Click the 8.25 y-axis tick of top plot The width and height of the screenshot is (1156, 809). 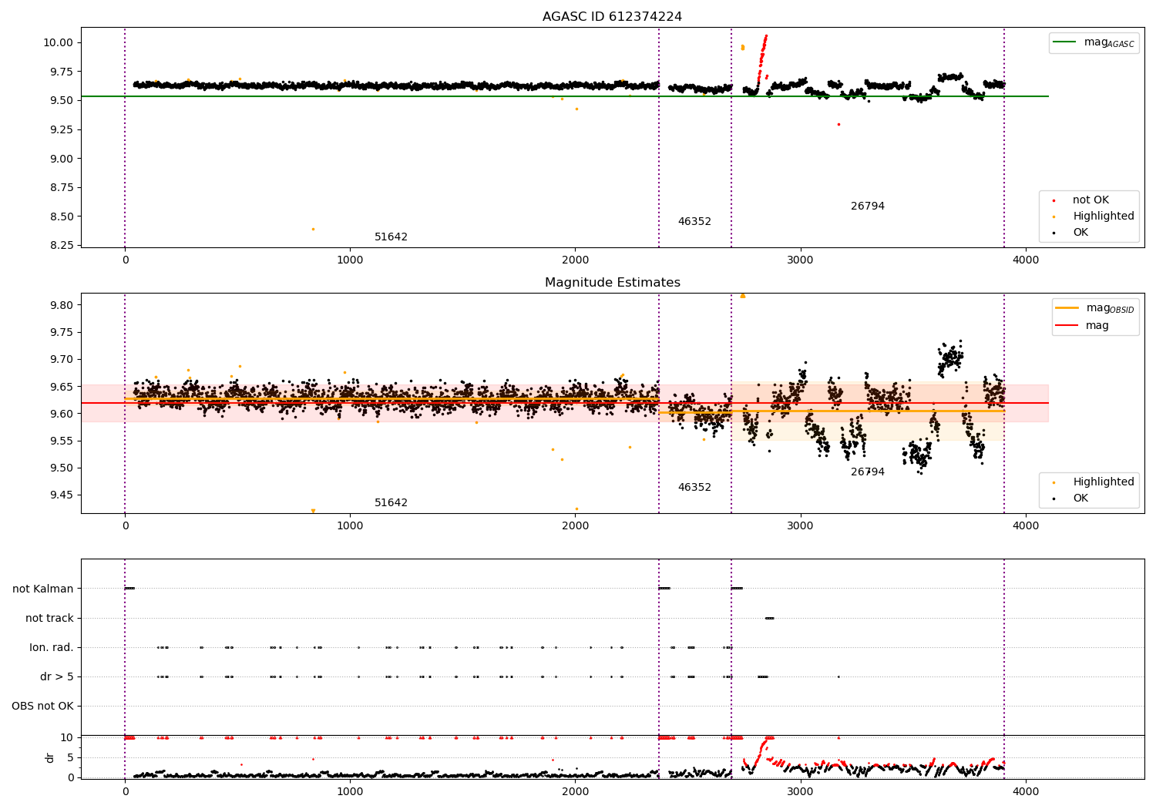(x=61, y=245)
